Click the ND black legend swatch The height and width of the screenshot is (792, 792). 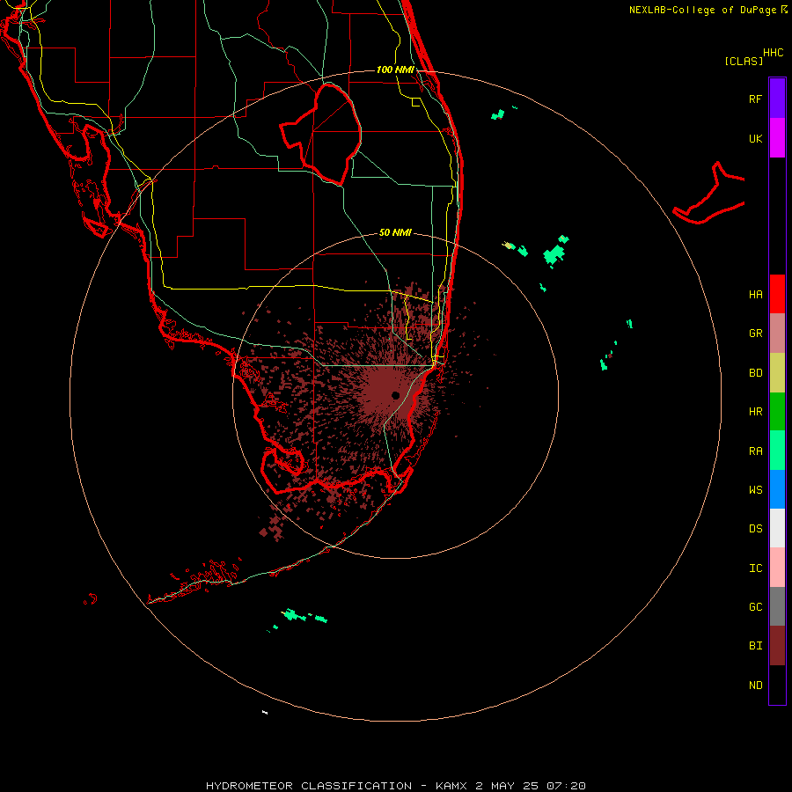click(777, 685)
